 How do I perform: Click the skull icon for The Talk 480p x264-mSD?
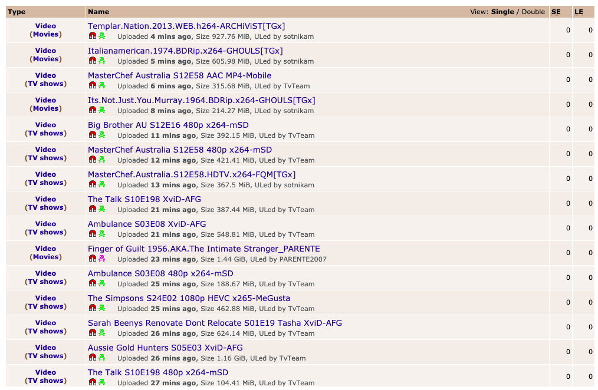point(102,382)
